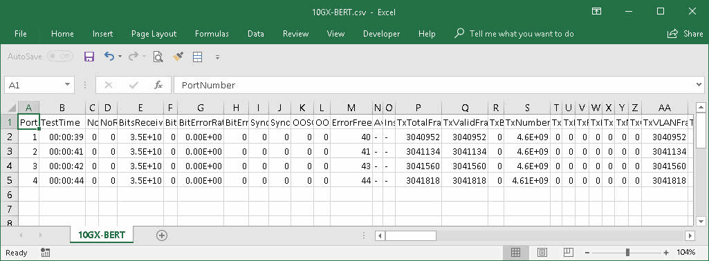The image size is (709, 261).
Task: Click horizontal scrollbar left arrow
Action: [x=380, y=235]
